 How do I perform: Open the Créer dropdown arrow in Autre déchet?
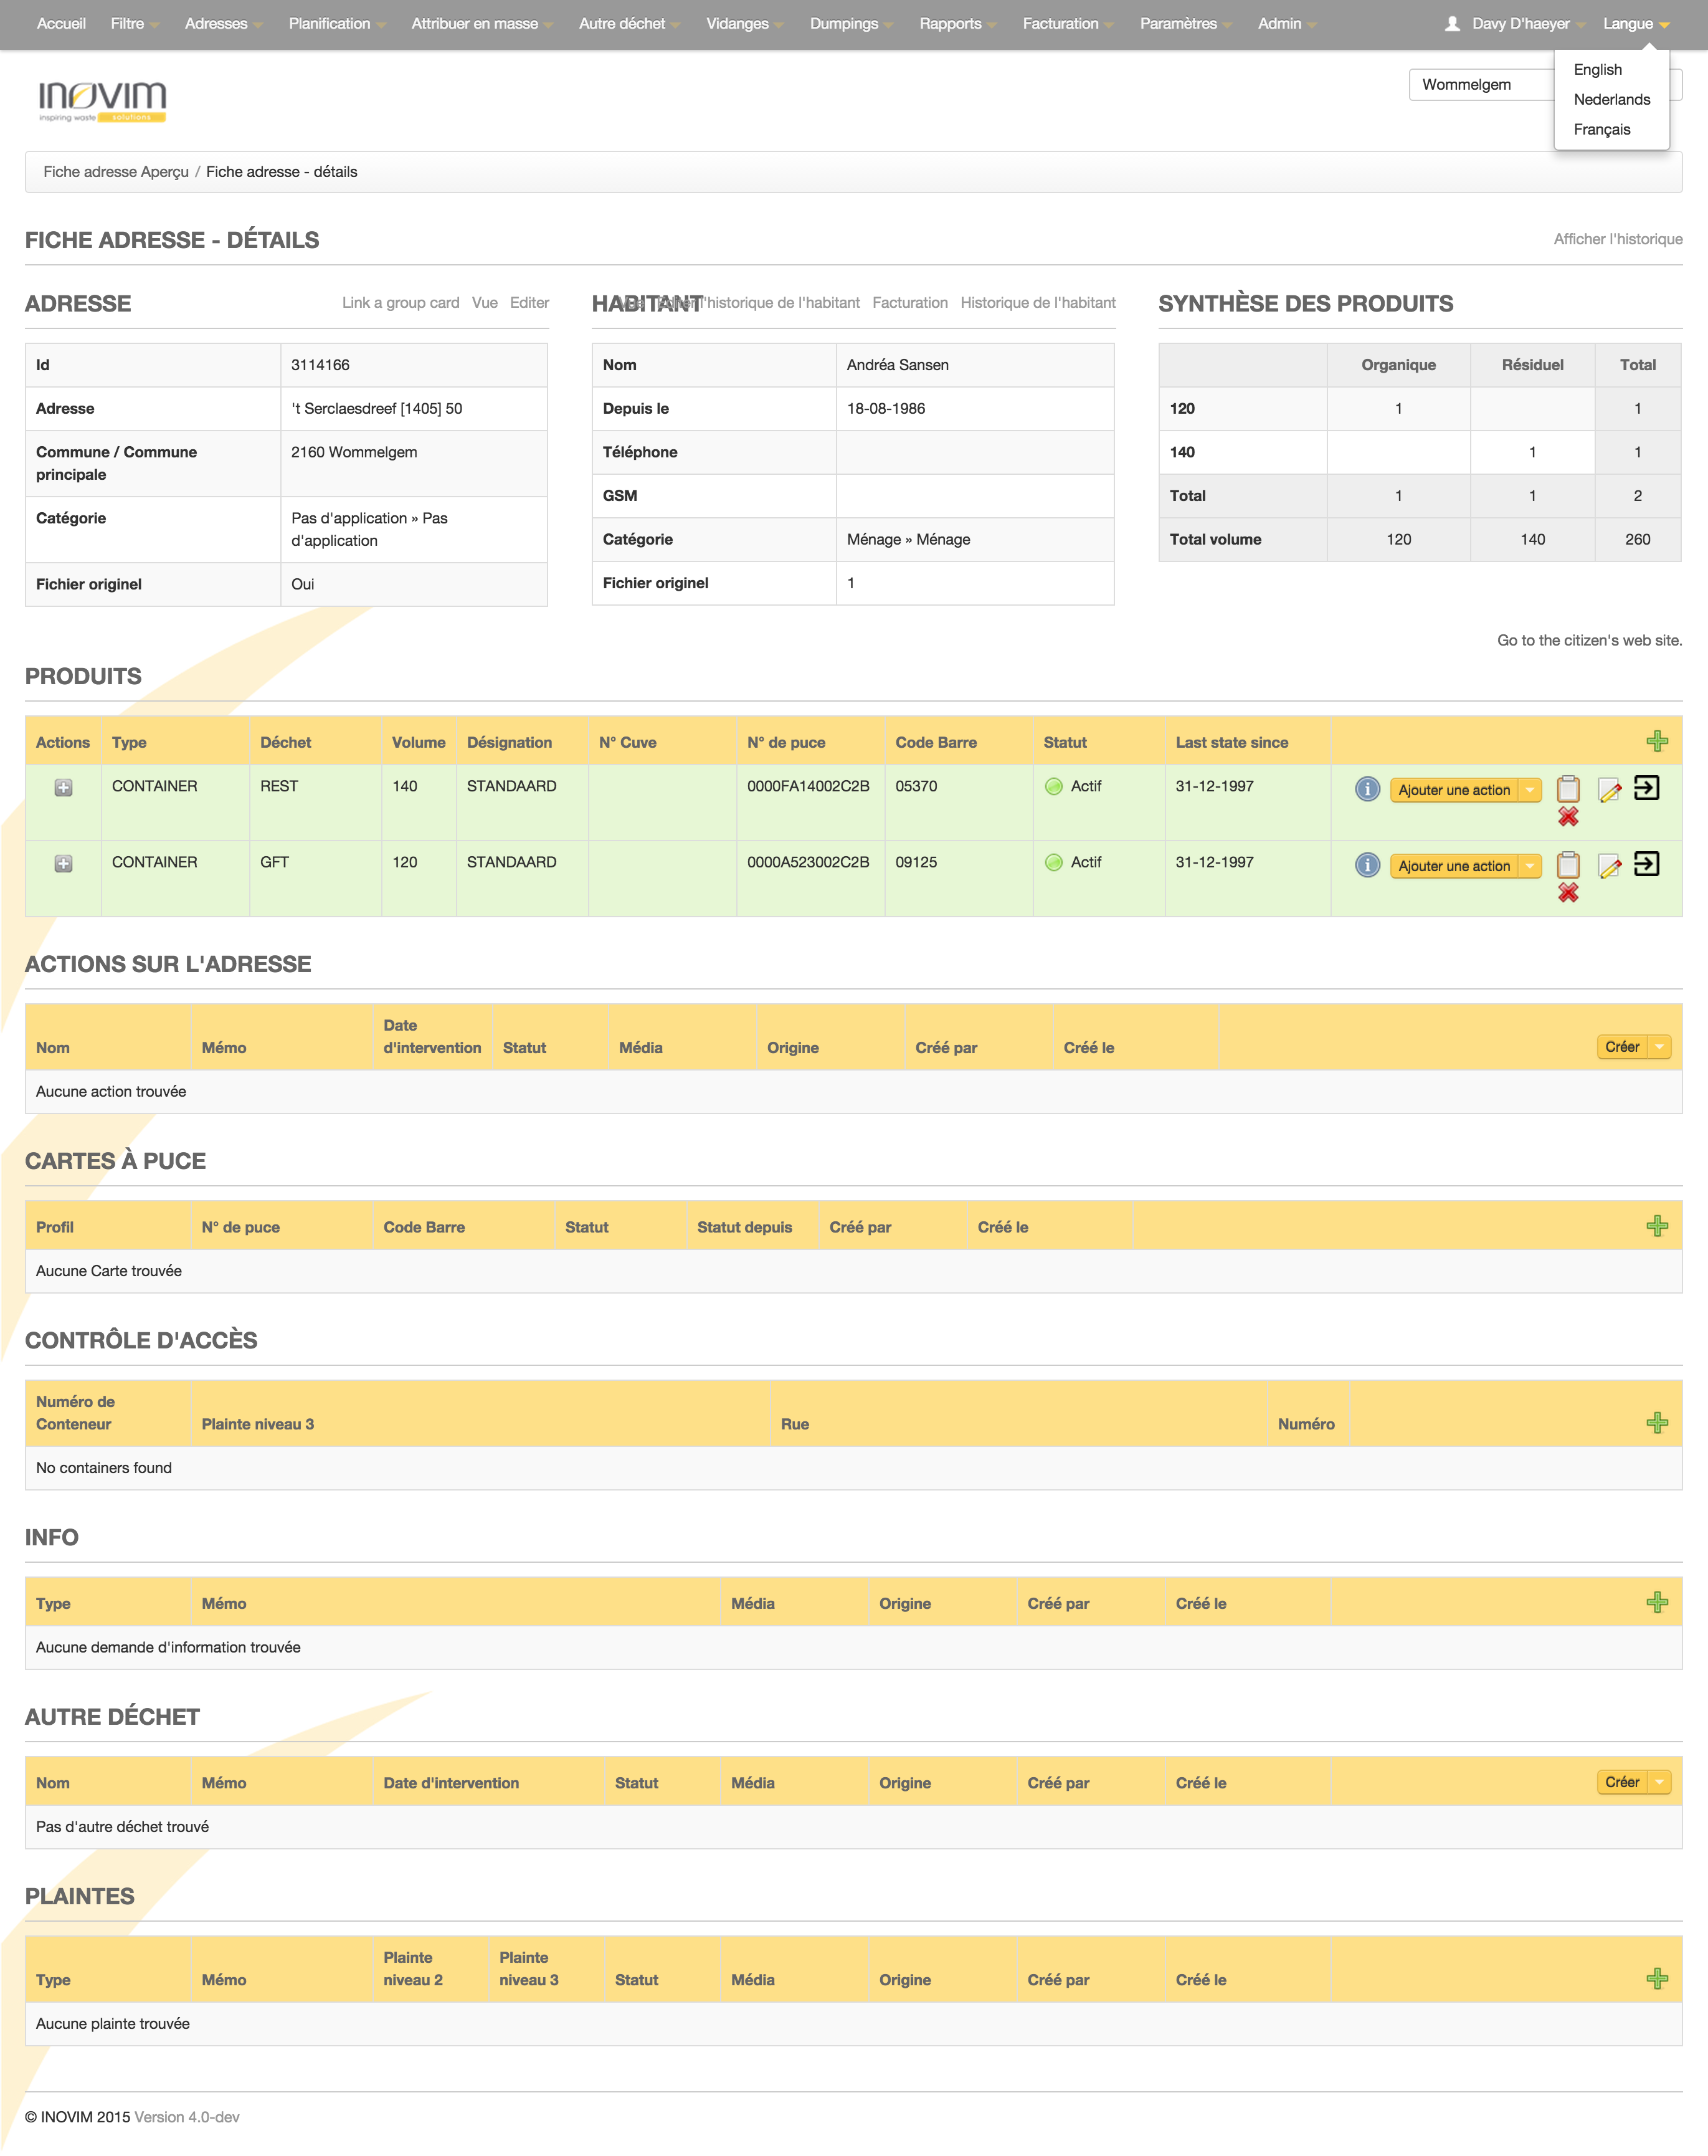[x=1659, y=1782]
